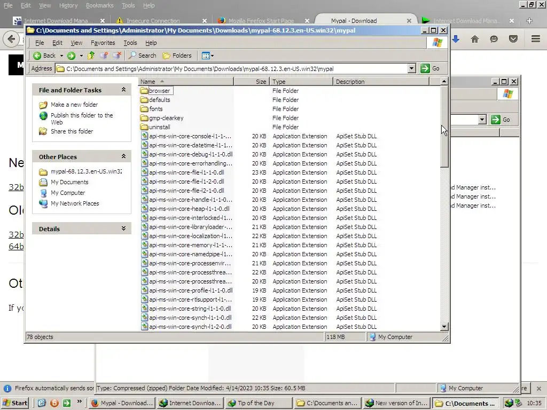Select the gmp-clearkey folder icon
Image resolution: width=547 pixels, height=410 pixels.
click(x=144, y=118)
